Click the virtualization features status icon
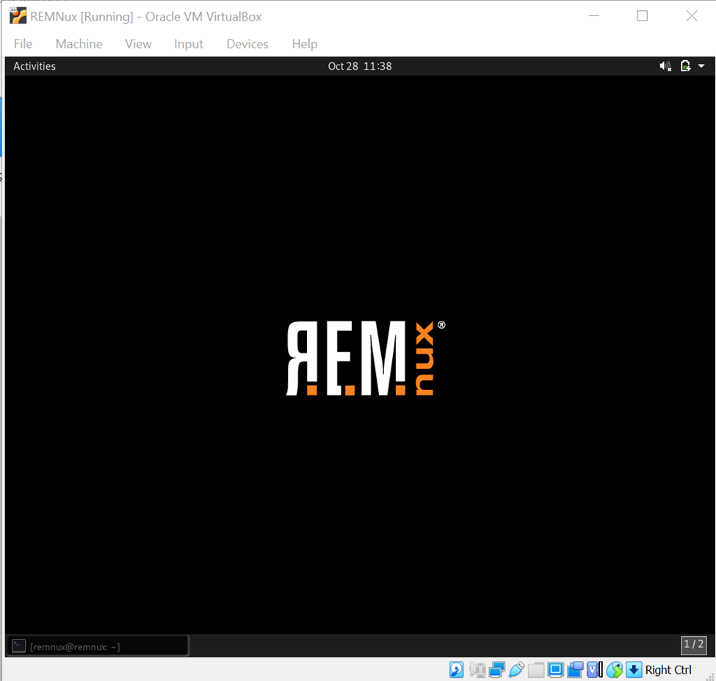Image resolution: width=716 pixels, height=681 pixels. pos(593,669)
